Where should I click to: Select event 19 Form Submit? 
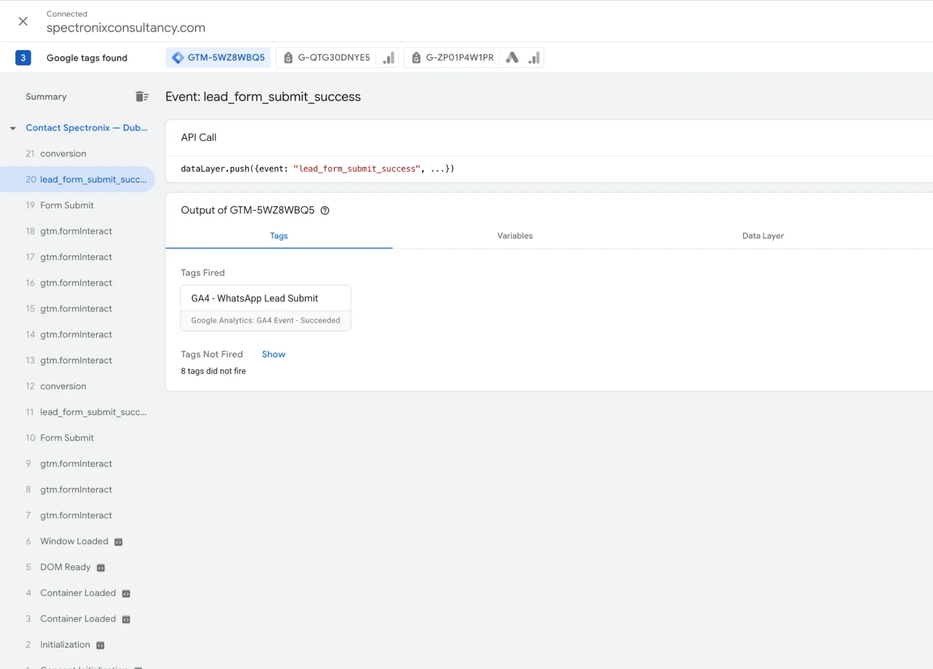coord(78,205)
